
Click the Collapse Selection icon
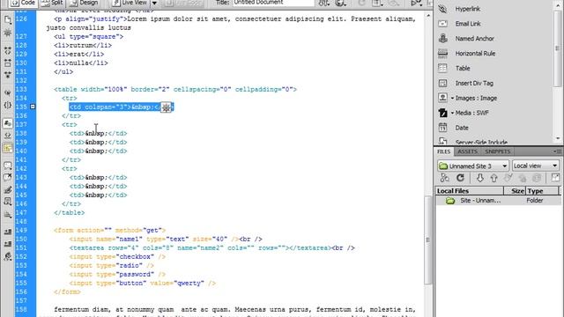8,63
